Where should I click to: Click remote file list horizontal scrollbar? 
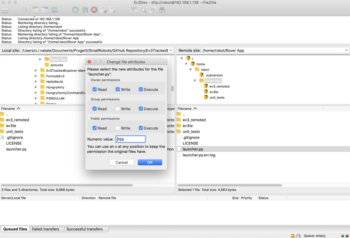point(229,185)
